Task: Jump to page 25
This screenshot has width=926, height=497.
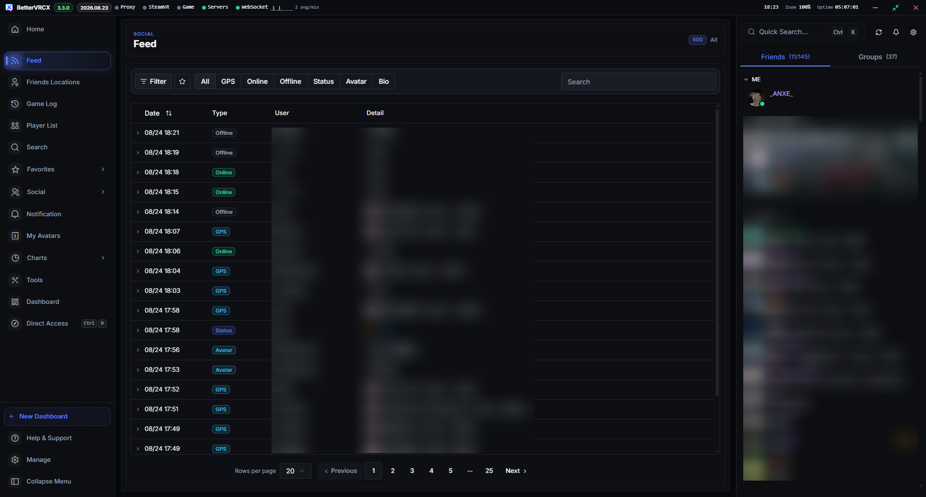Action: pyautogui.click(x=489, y=471)
